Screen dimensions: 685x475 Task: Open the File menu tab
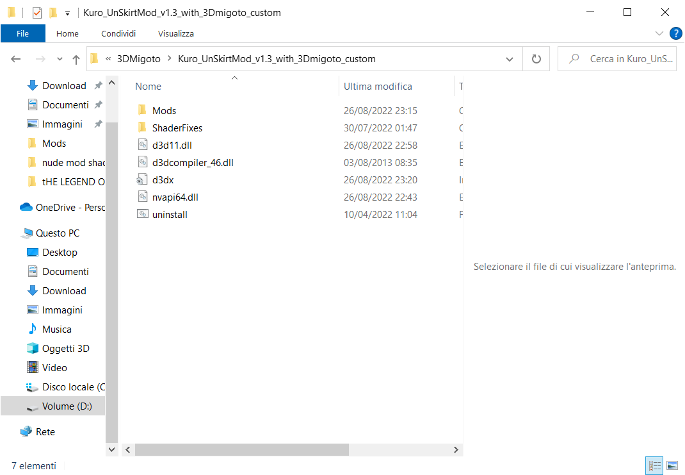pos(22,33)
